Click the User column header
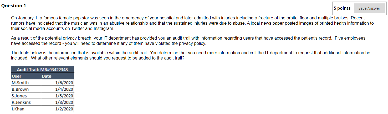388x114 pixels. click(x=26, y=76)
